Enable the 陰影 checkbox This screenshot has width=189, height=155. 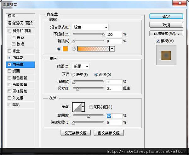(x=9, y=105)
